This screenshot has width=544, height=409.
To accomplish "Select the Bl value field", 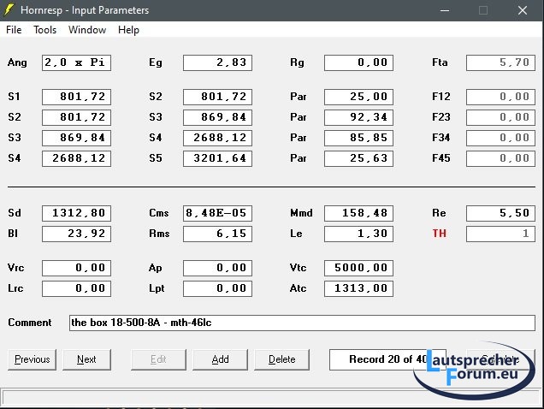I will 76,234.
